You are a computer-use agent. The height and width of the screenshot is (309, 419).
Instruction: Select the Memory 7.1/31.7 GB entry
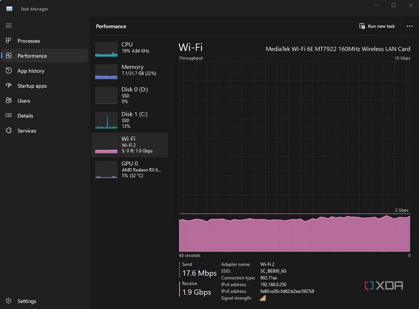[130, 72]
